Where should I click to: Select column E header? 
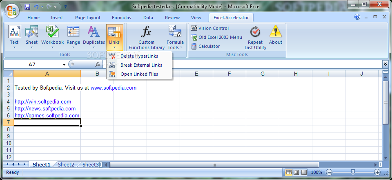[x=196, y=74]
